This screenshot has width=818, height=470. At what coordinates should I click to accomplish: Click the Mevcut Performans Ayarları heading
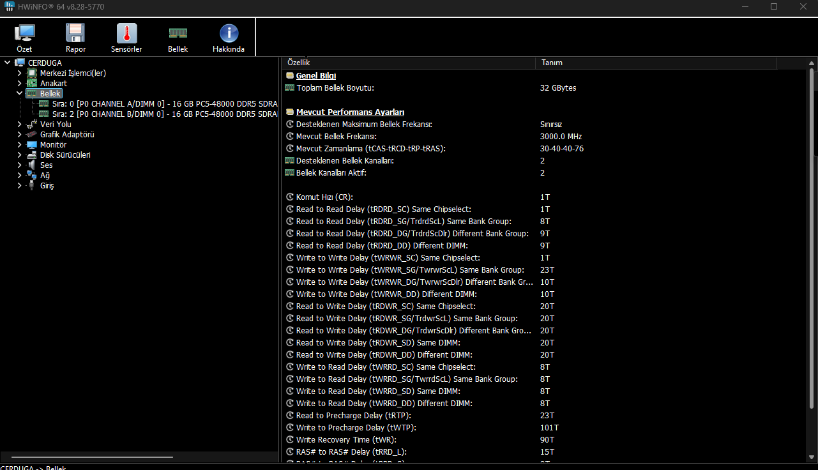point(350,112)
